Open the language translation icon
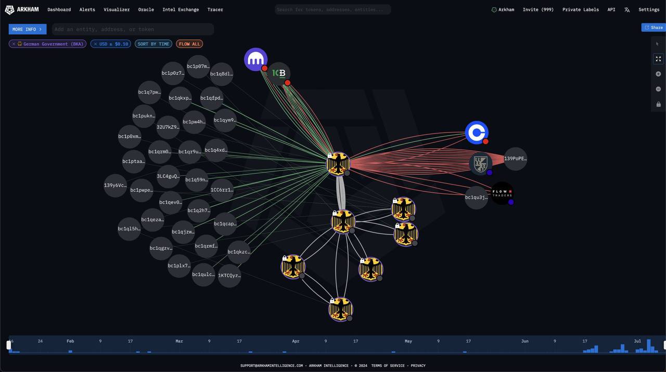 pyautogui.click(x=627, y=9)
